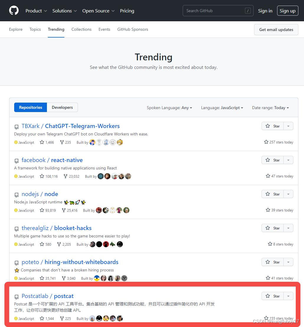
Task: Switch to Developers view
Action: coord(62,107)
